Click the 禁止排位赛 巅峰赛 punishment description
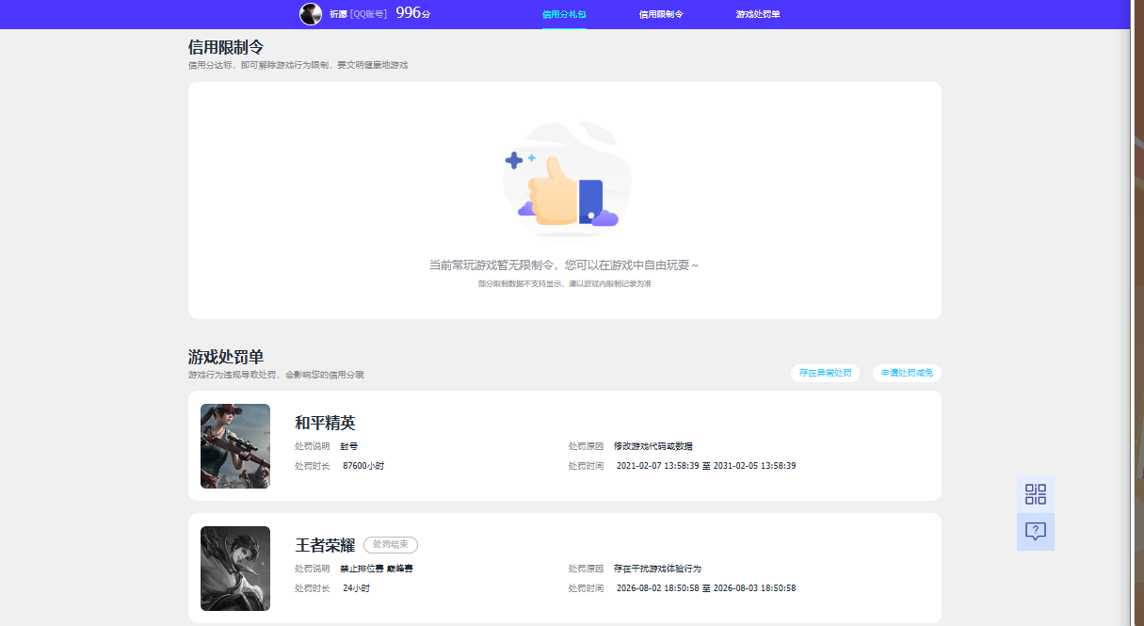The height and width of the screenshot is (626, 1144). [377, 569]
